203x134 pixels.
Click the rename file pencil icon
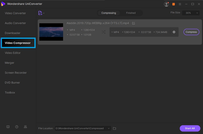[134, 23]
